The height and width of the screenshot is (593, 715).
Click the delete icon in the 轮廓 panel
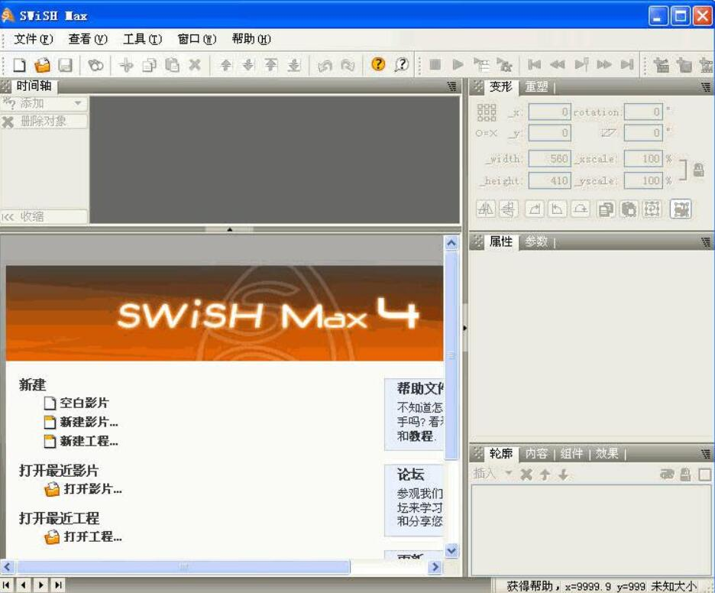point(526,474)
